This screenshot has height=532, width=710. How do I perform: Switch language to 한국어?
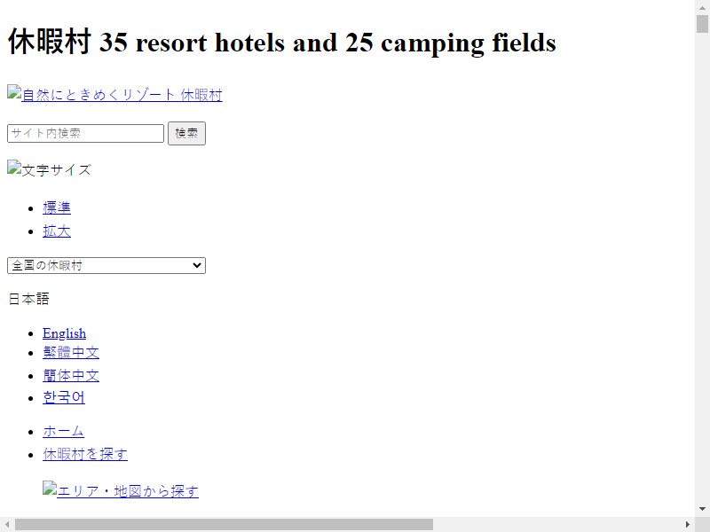pos(64,397)
